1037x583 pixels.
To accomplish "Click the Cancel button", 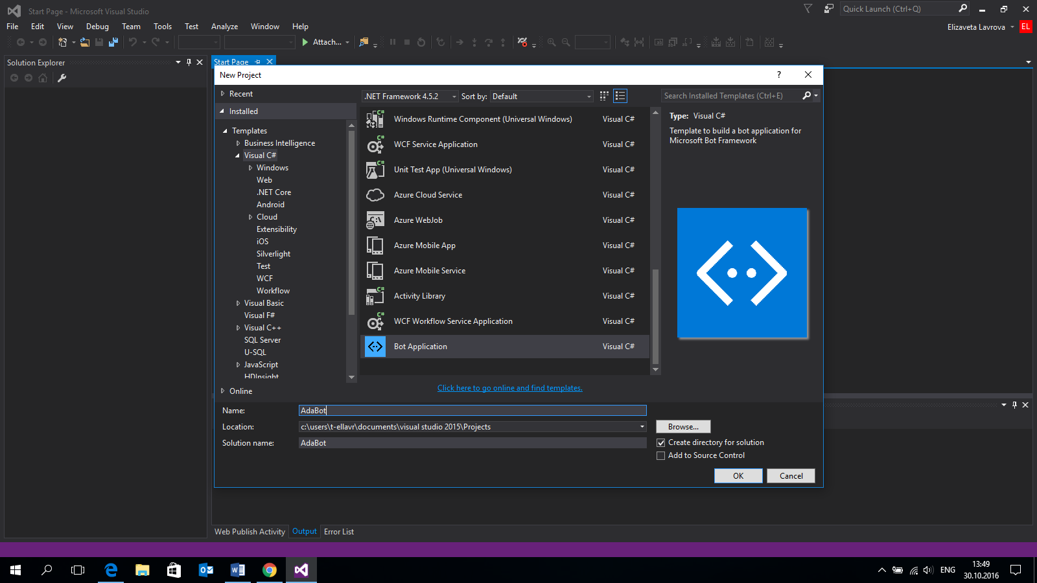I will (791, 476).
